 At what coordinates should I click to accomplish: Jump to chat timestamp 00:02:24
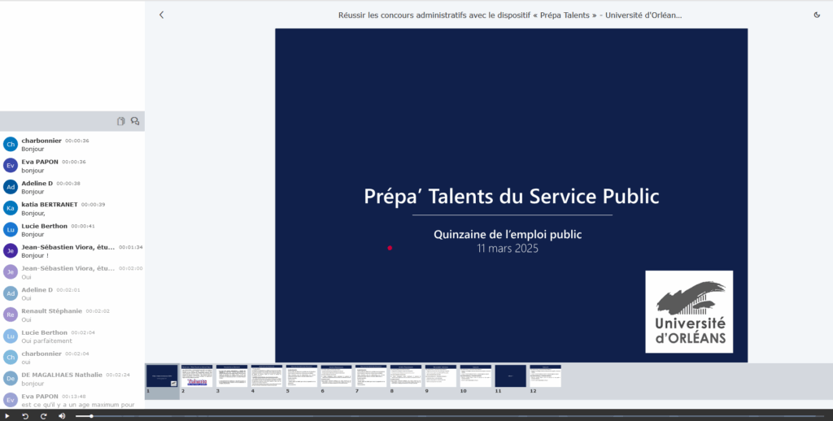[118, 375]
